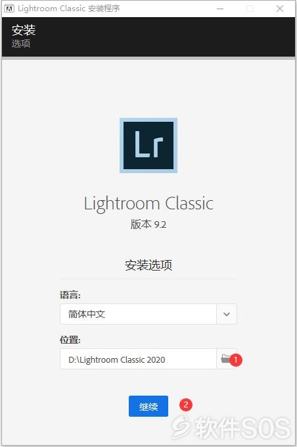Click the 软件SOS watermark logo
Screen dimensions: 297x447
[231, 428]
